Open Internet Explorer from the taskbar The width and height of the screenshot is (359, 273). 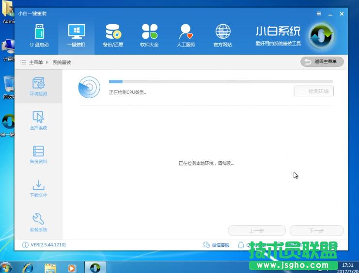click(28, 267)
